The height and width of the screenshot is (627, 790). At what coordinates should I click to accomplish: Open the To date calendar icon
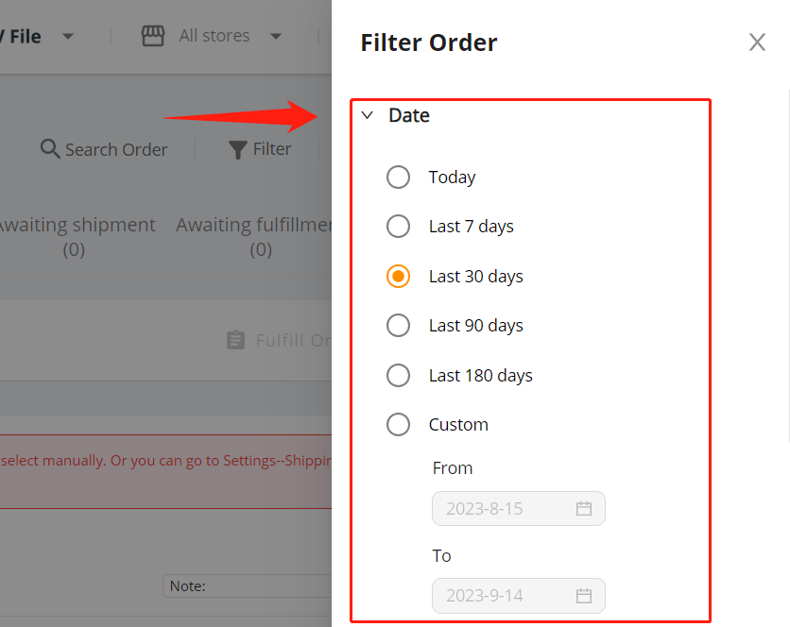(x=583, y=596)
